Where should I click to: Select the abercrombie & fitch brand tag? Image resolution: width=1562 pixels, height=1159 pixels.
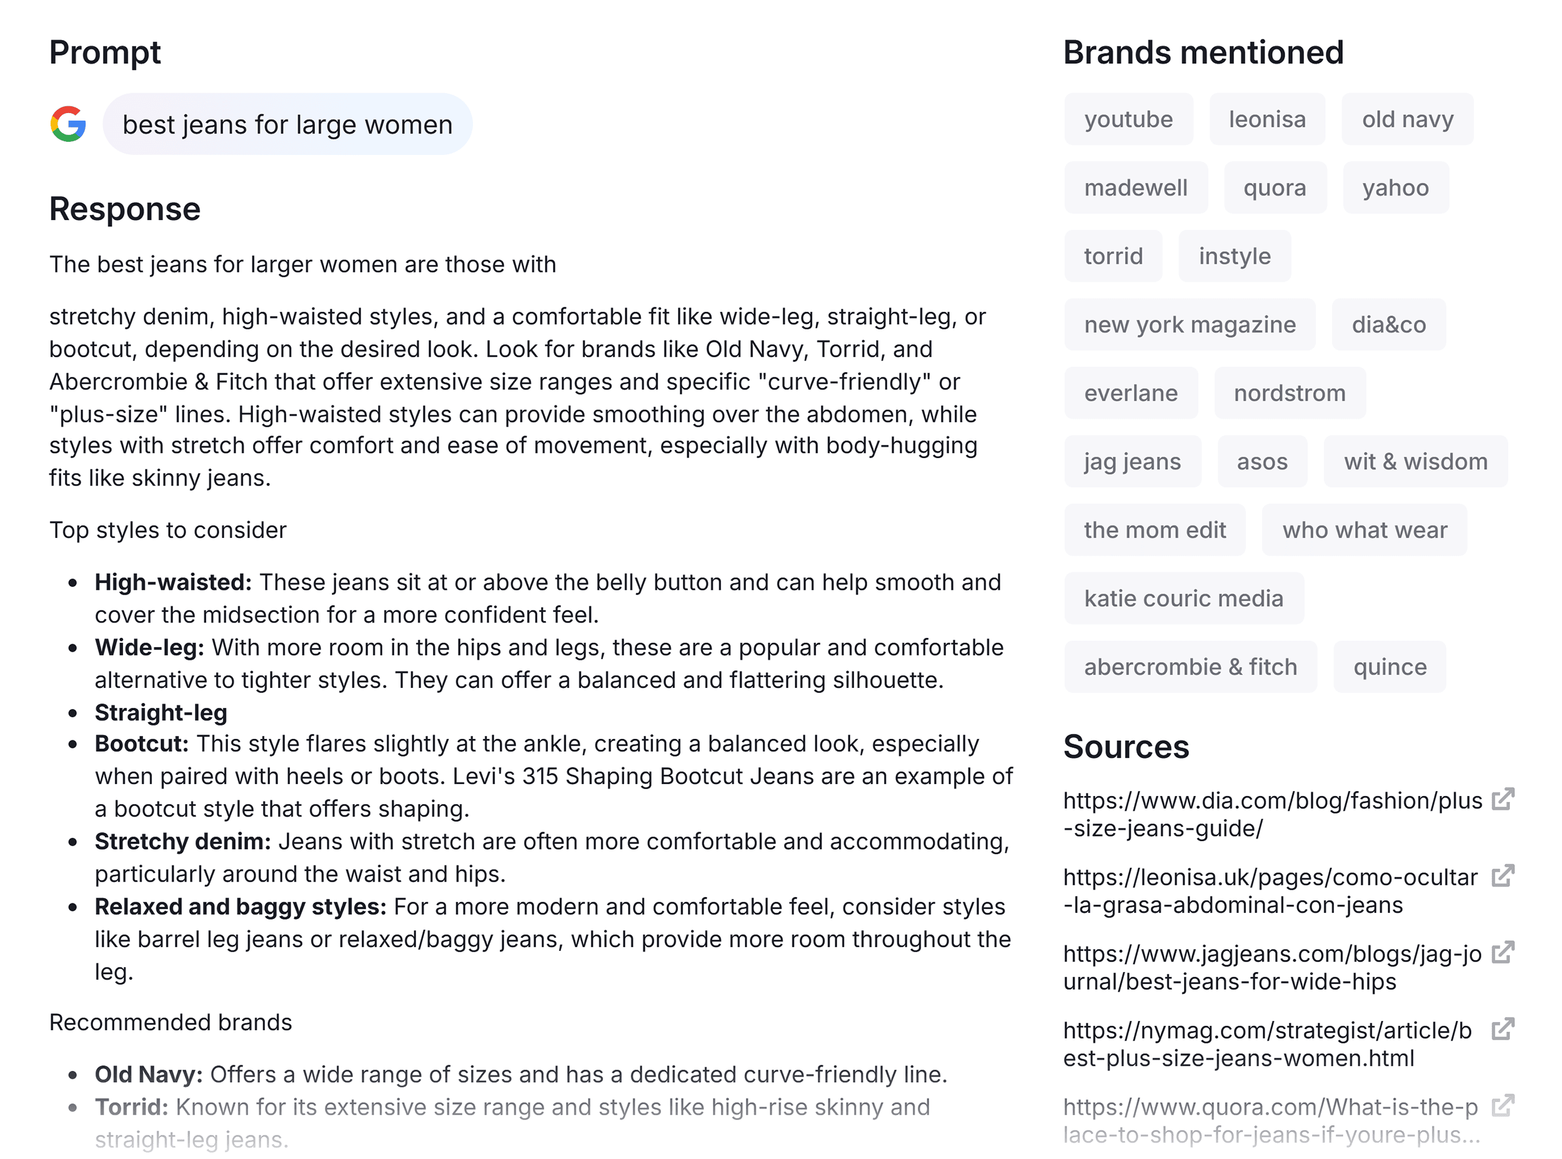[x=1190, y=667]
